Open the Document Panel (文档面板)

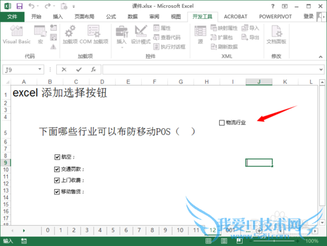coord(276,35)
